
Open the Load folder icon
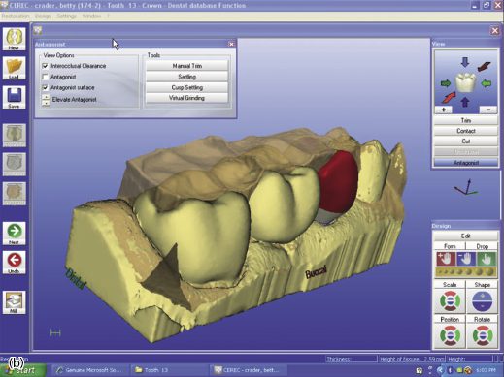coord(14,68)
